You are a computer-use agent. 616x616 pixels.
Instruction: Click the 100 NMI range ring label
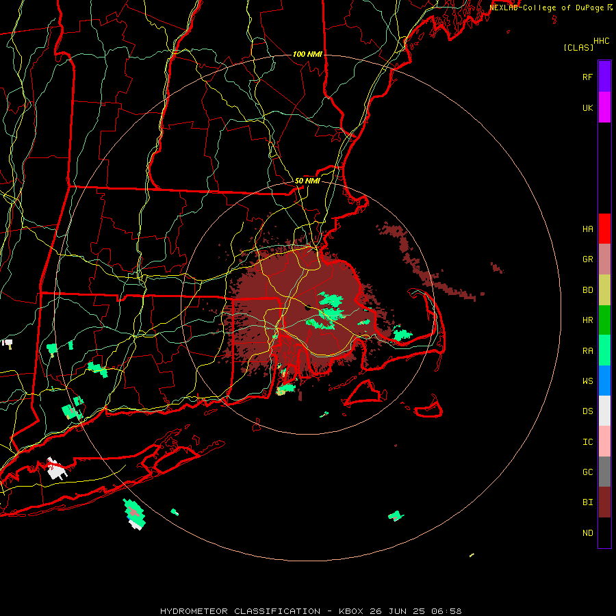point(307,54)
